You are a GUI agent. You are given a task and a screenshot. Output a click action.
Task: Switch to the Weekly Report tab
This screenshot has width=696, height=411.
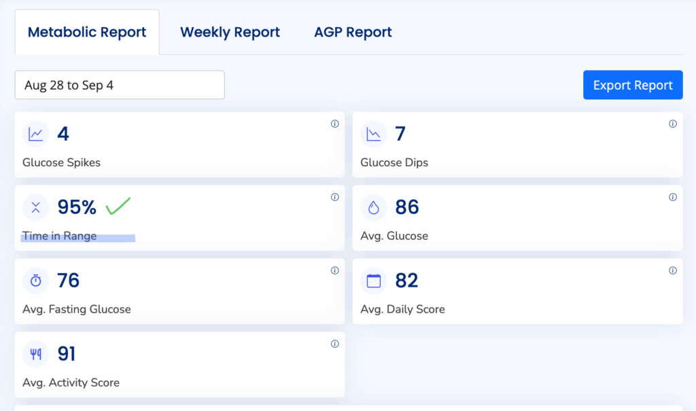230,32
